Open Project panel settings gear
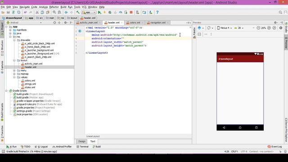Image resolution: width=288 pixels, height=162 pixels. (65, 22)
